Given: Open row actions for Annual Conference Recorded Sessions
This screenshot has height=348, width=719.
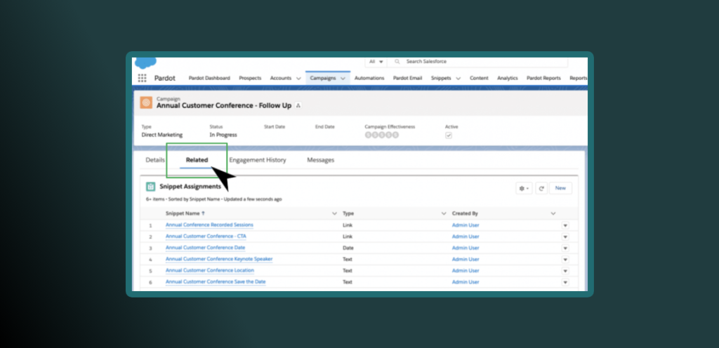Looking at the screenshot, I should pos(565,225).
